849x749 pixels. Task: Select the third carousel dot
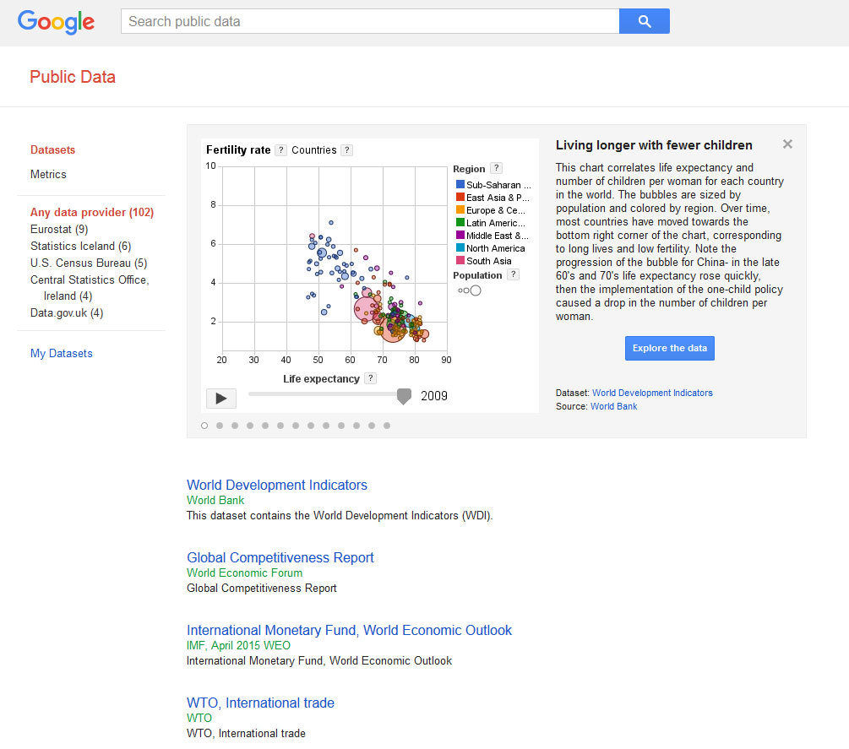tap(235, 426)
